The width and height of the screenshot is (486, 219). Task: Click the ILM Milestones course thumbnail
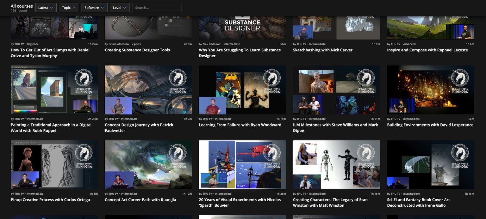pyautogui.click(x=336, y=90)
